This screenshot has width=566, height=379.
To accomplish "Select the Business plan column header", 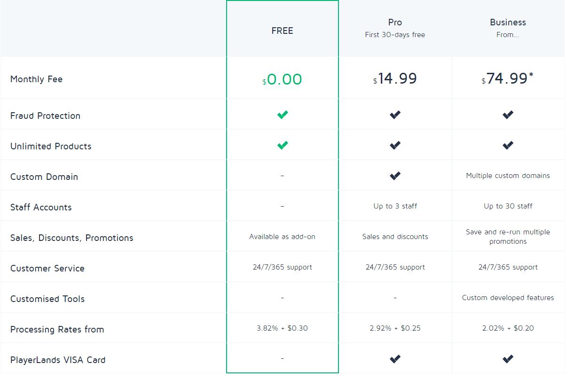I will [x=508, y=23].
